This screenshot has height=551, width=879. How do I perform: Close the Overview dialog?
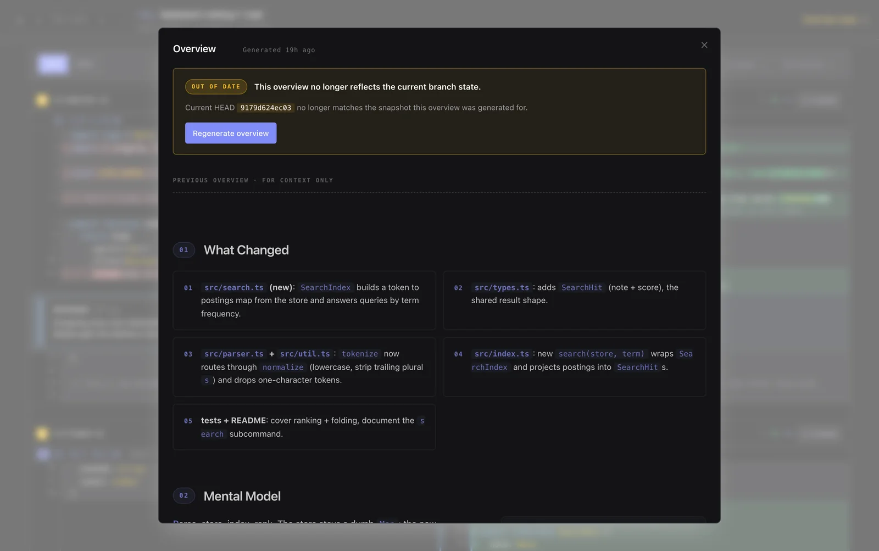click(x=704, y=45)
